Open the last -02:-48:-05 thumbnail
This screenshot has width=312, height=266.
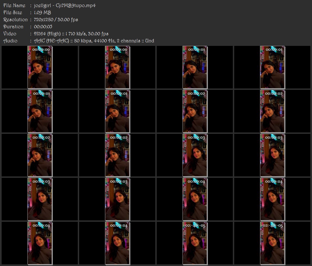(x=272, y=243)
